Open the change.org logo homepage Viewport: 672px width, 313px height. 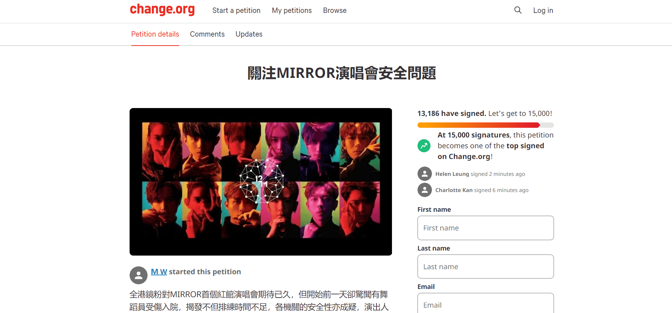pos(162,10)
